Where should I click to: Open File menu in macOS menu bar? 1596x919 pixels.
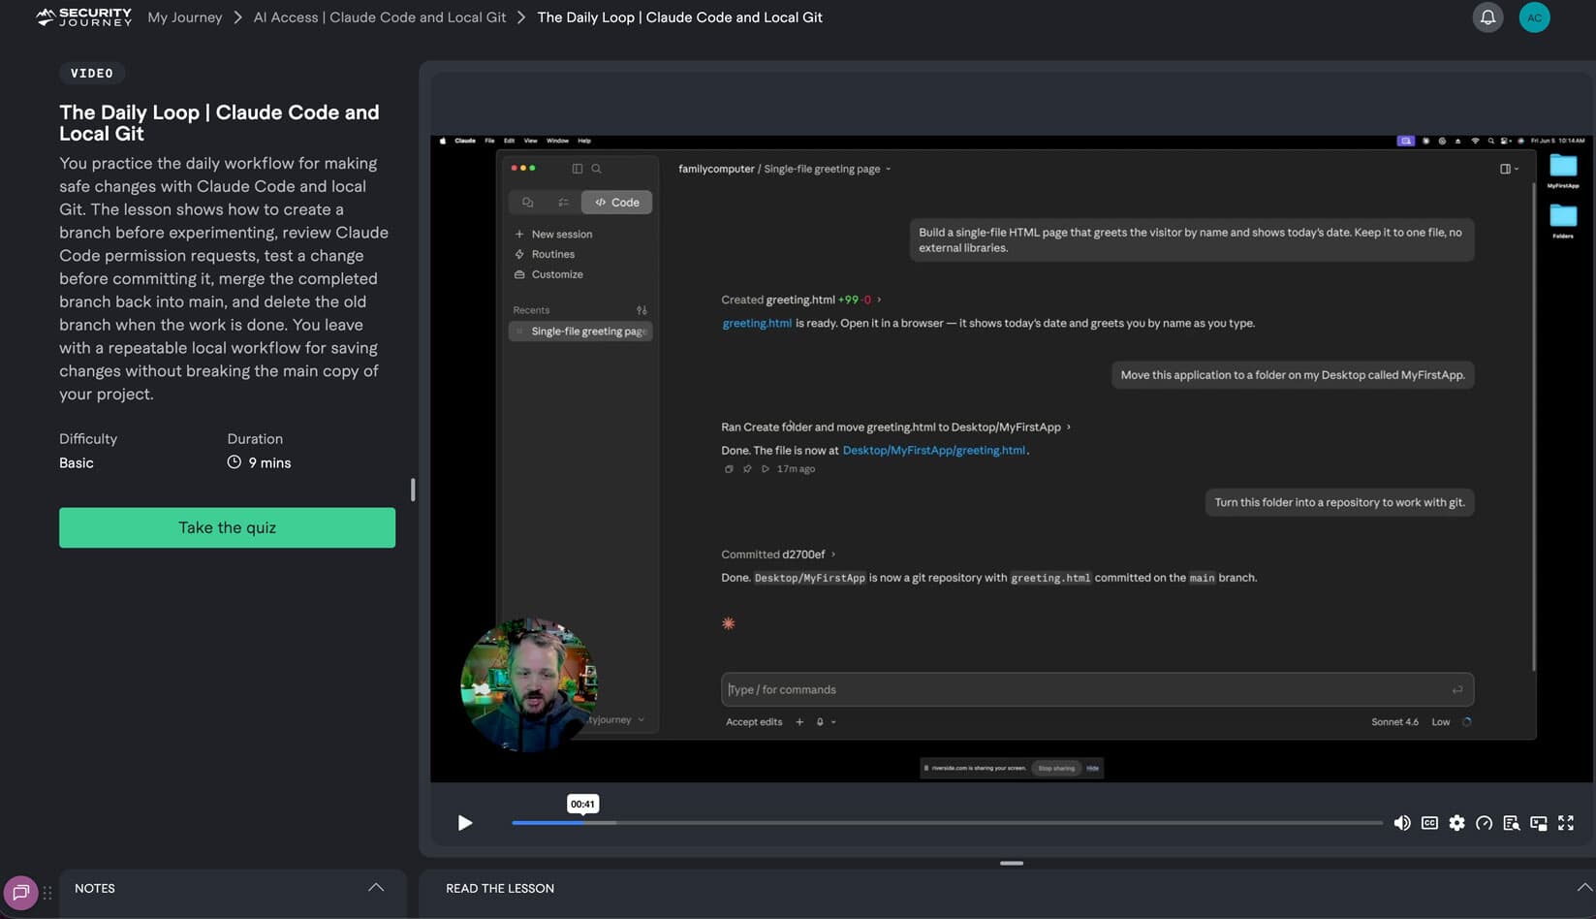(x=489, y=141)
